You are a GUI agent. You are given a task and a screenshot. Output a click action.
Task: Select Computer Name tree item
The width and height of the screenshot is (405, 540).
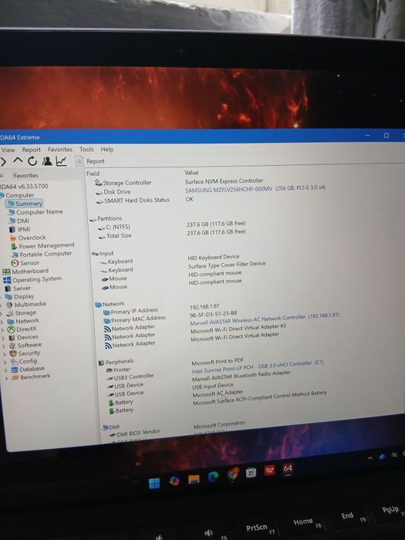39,212
